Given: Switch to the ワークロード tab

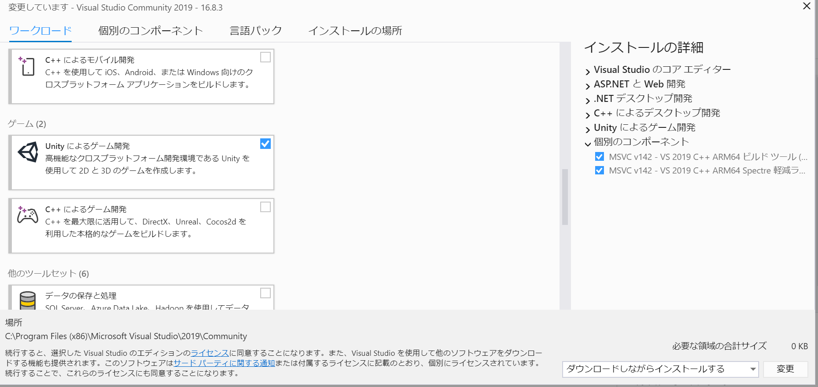Looking at the screenshot, I should (x=40, y=31).
